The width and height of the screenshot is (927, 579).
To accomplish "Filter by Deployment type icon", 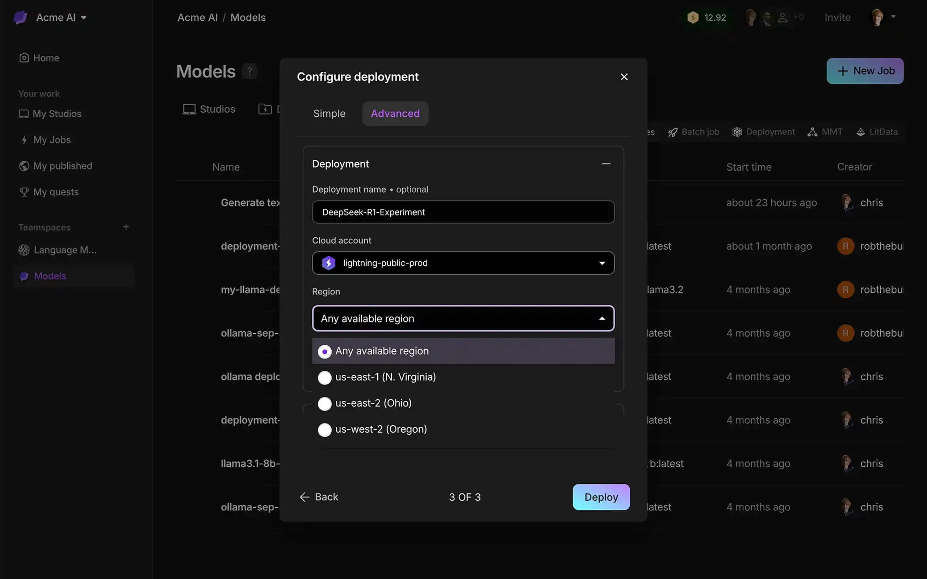I will point(737,132).
